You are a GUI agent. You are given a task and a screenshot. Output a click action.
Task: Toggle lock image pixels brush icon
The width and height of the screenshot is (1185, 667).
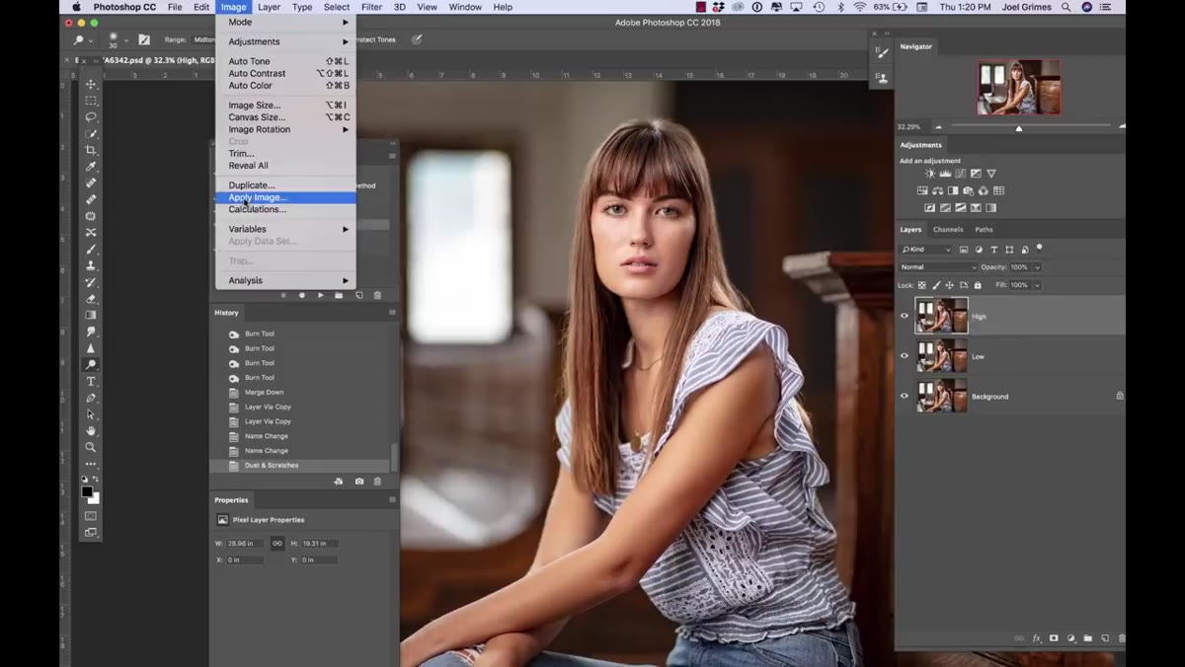pos(936,285)
